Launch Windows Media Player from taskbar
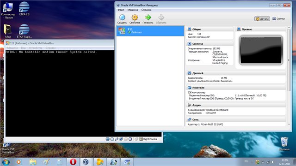The width and height of the screenshot is (296, 166). (x=18, y=162)
